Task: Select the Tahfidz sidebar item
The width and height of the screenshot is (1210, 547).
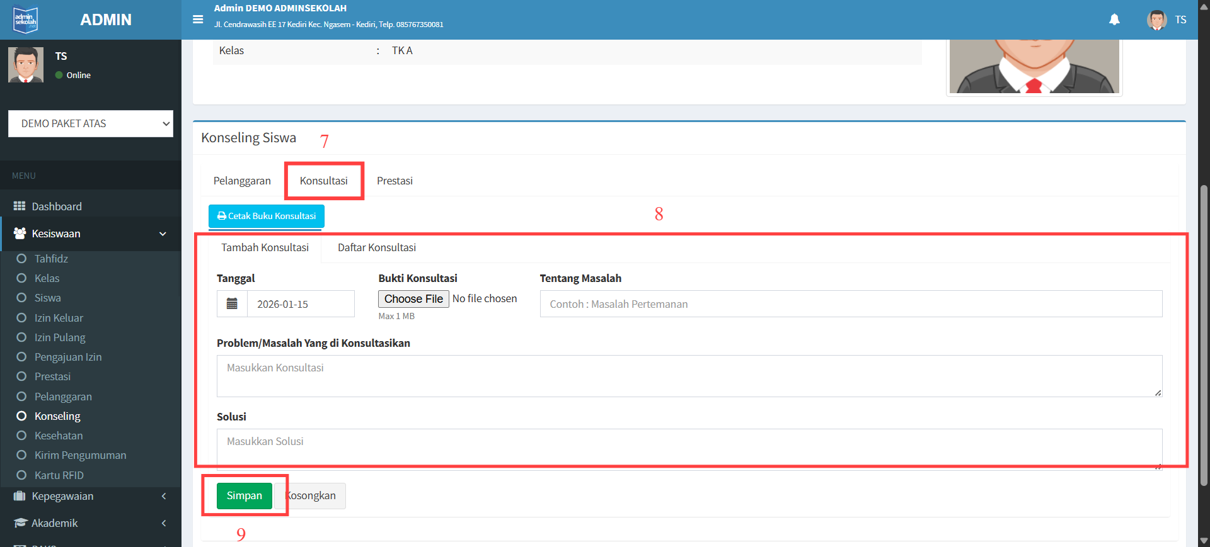Action: tap(51, 259)
